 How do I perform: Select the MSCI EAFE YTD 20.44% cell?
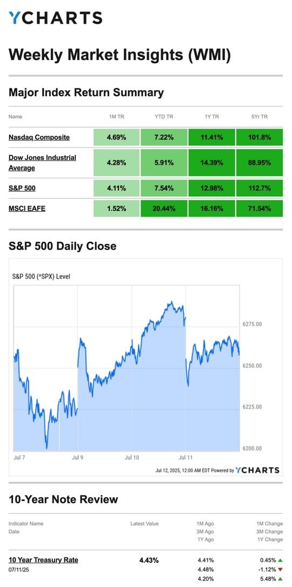(x=164, y=209)
